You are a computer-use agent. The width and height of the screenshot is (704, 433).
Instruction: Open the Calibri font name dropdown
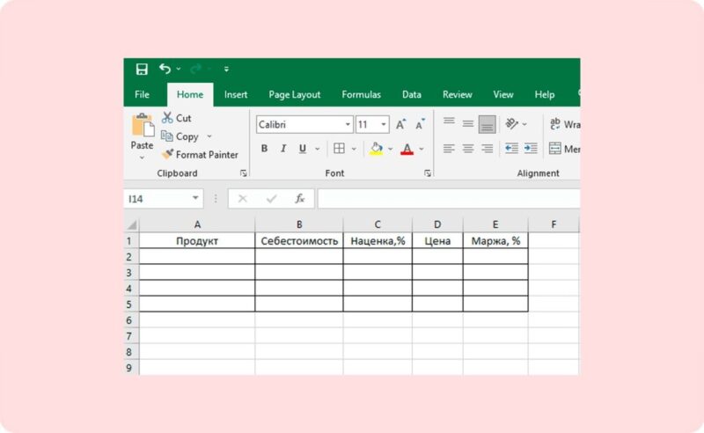click(348, 124)
